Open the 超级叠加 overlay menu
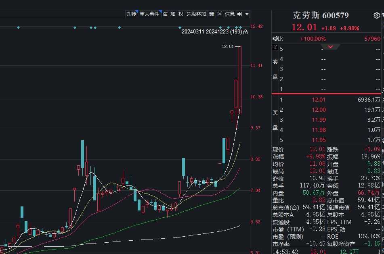 point(196,14)
